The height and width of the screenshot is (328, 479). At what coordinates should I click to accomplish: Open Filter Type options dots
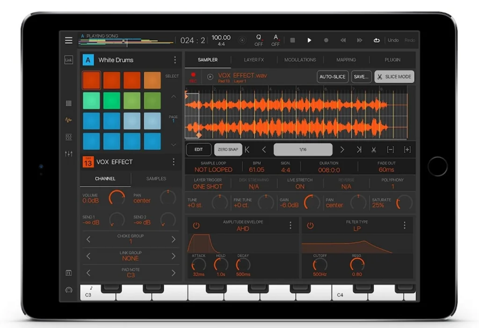tap(405, 226)
